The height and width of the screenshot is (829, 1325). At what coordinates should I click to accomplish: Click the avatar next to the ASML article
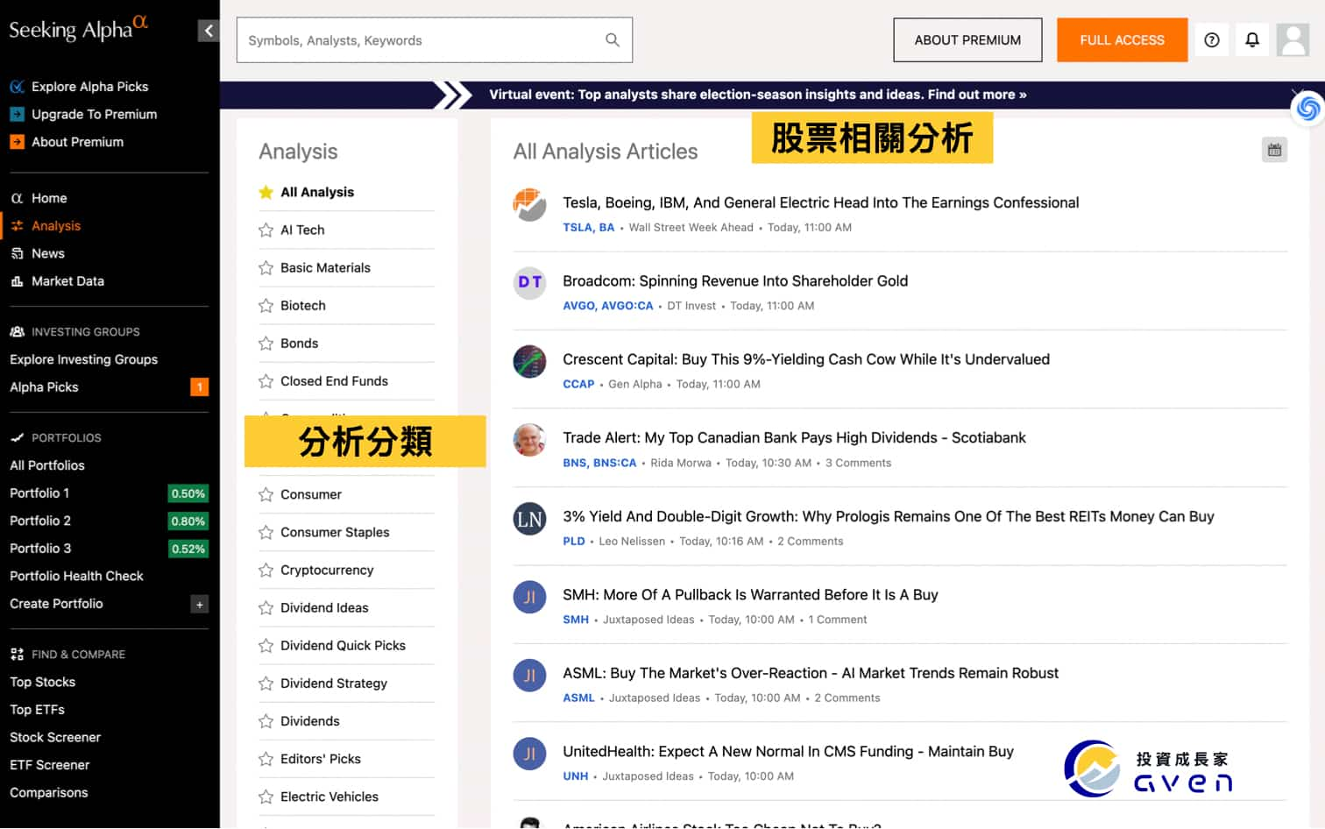[529, 676]
